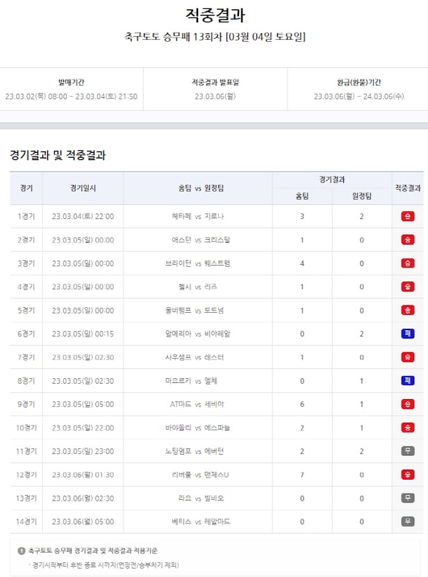
Task: Click the 리버풀 vs 맨체스U match row
Action: [x=197, y=475]
